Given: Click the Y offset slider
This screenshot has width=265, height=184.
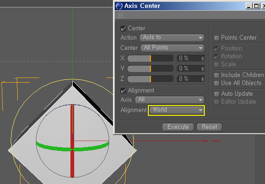Looking at the screenshot, I should click(x=150, y=69).
